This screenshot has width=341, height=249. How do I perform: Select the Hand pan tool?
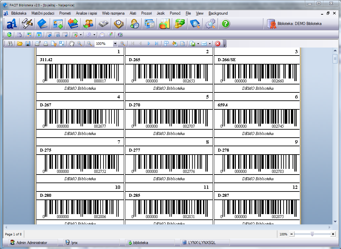click(72, 44)
